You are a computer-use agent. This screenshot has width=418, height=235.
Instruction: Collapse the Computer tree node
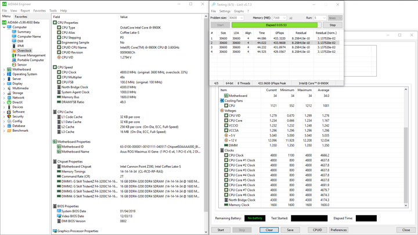(4, 27)
